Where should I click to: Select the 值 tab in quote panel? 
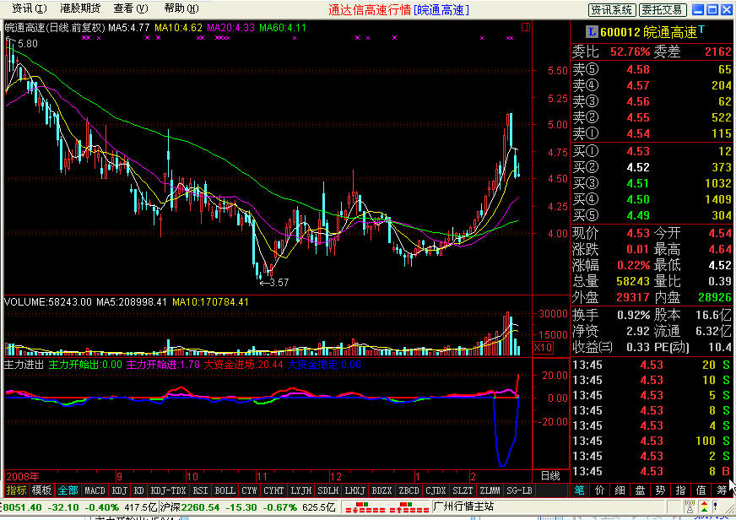(701, 490)
